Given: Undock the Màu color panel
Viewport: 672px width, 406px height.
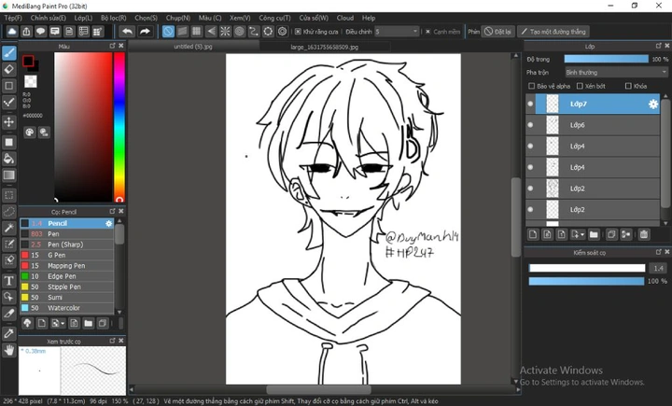Looking at the screenshot, I should [112, 46].
